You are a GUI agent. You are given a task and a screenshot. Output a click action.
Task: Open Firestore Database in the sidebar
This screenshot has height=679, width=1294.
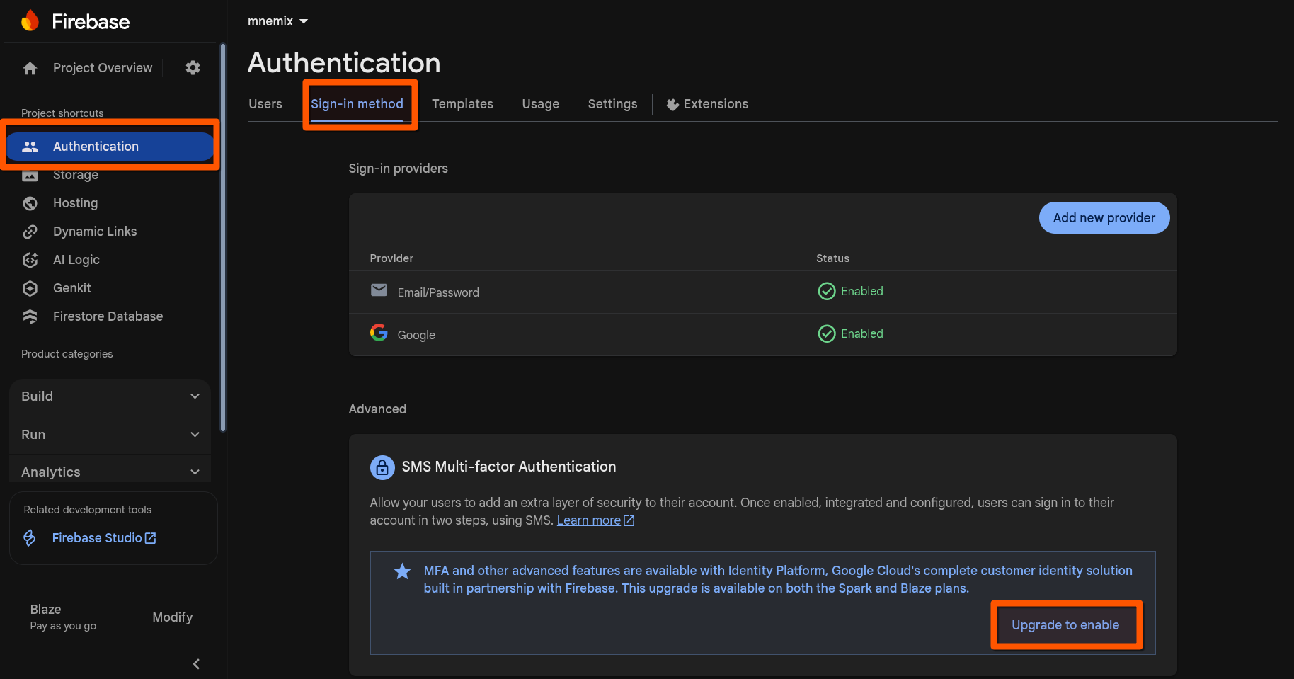point(108,316)
